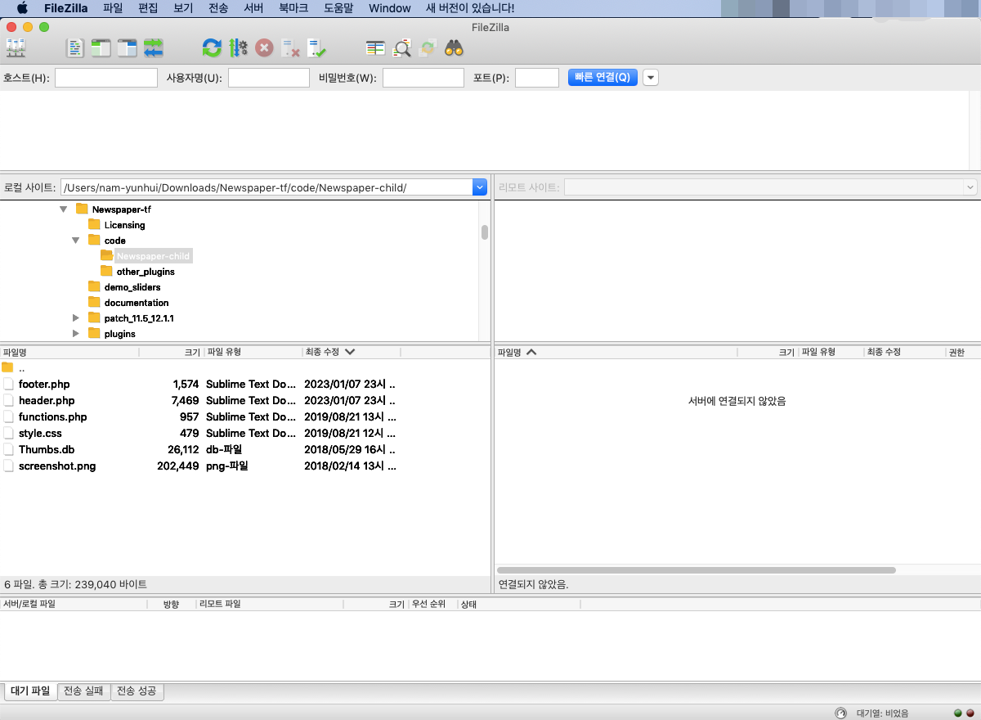
Task: Open the 보기 menu
Action: click(x=183, y=8)
